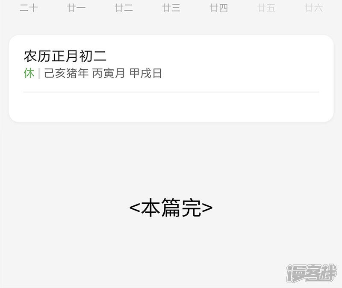Tap the blank card area below the divider
Viewport: 342px width, 288px height.
[x=171, y=107]
